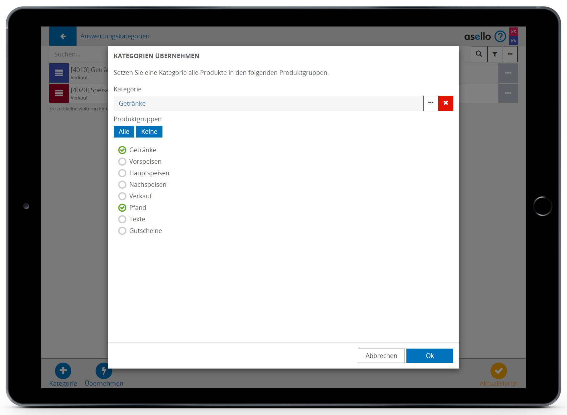567x415 pixels.
Task: Open the asello help question mark
Action: click(500, 36)
